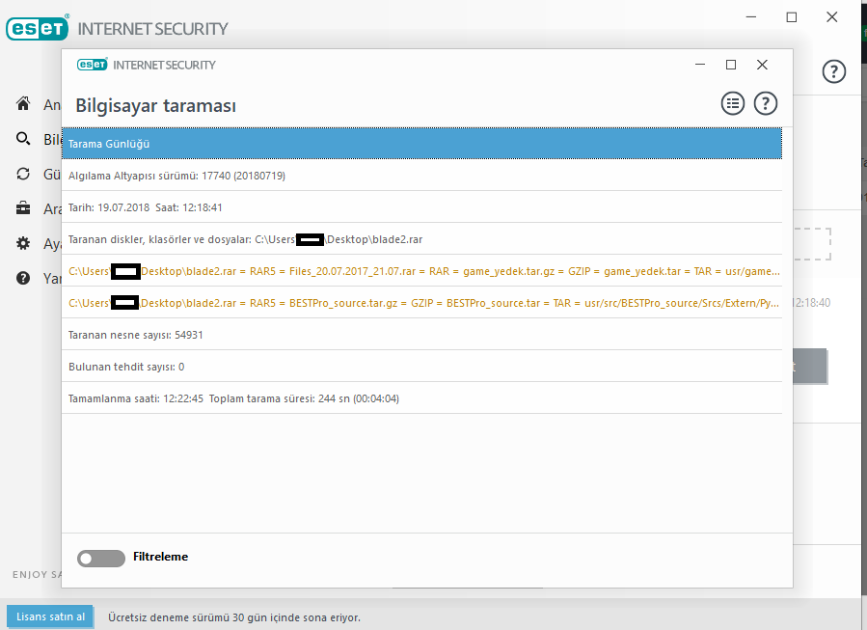Maximize the Bilgisayar taraması dialog
The height and width of the screenshot is (630, 867).
(x=731, y=65)
